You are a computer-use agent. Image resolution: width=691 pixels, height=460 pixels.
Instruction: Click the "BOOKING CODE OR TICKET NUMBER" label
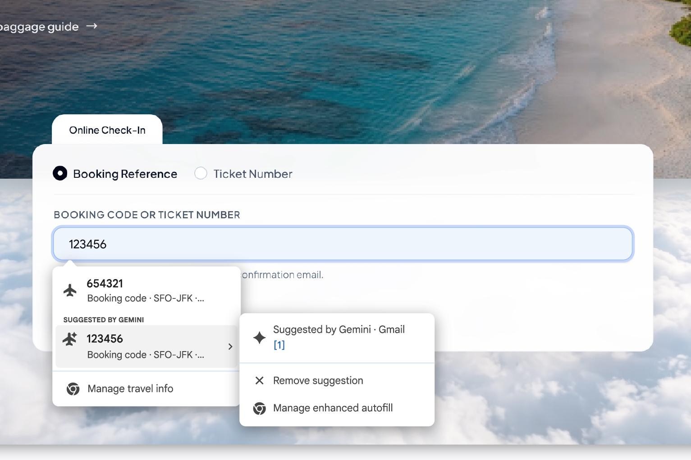coord(147,215)
